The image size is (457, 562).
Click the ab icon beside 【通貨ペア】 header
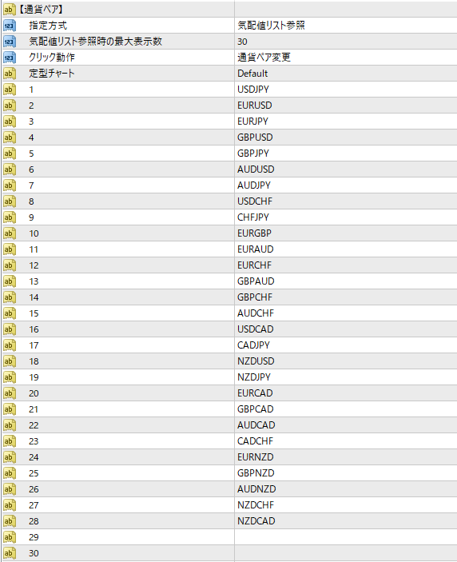point(10,10)
